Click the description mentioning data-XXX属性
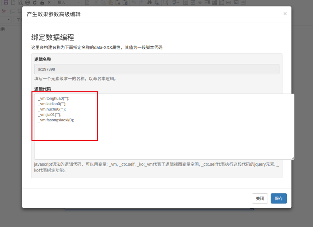The height and width of the screenshot is (227, 313). 97,47
